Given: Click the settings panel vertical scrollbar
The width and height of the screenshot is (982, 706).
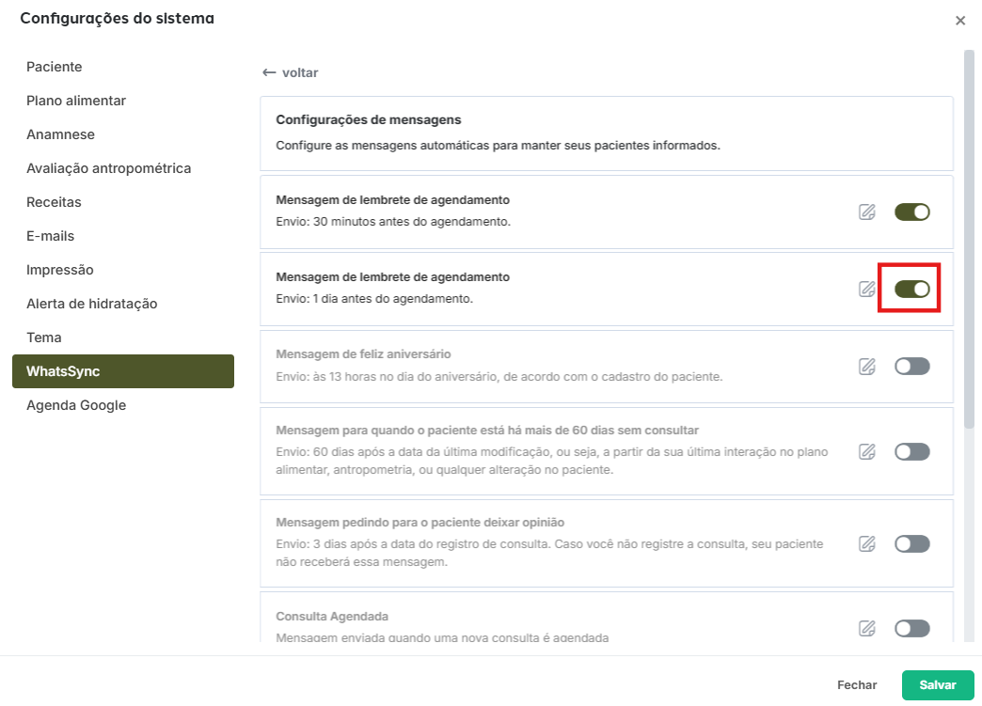Looking at the screenshot, I should point(969,240).
